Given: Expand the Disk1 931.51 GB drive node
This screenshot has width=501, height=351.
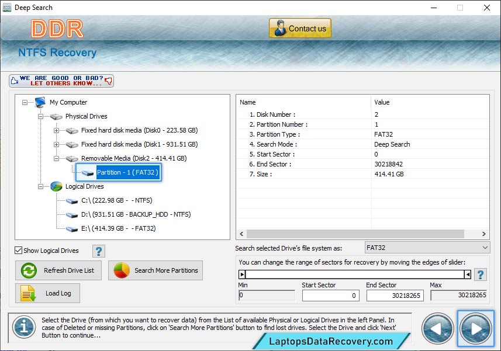Looking at the screenshot, I should 56,145.
